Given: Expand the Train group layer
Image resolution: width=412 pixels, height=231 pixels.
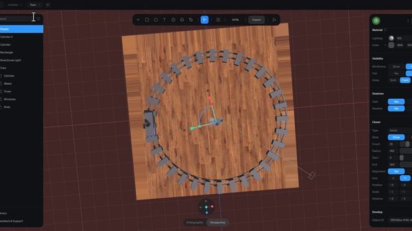Looking at the screenshot, I should 21,68.
